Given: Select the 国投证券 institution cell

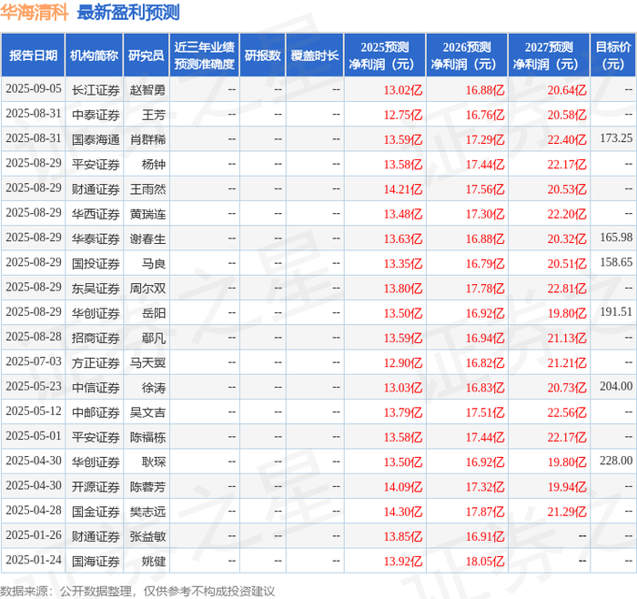Looking at the screenshot, I should (96, 263).
